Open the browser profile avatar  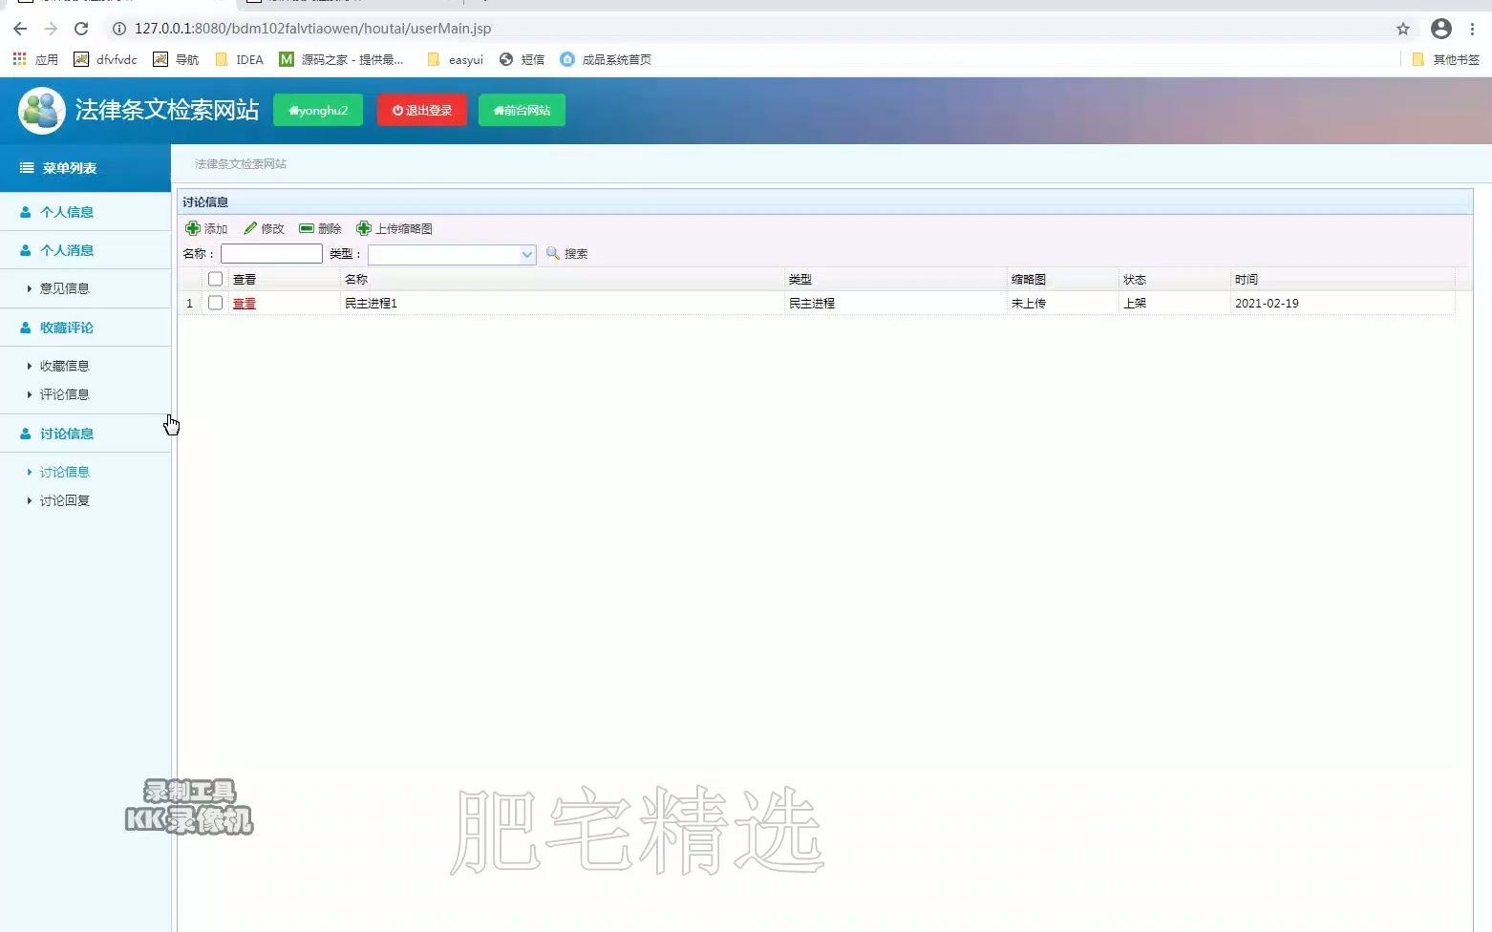point(1441,29)
